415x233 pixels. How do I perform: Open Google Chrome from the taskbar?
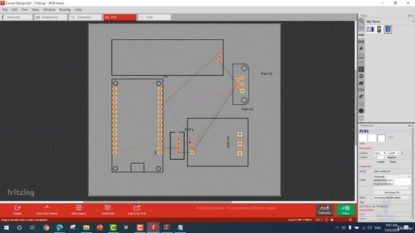pos(46,227)
